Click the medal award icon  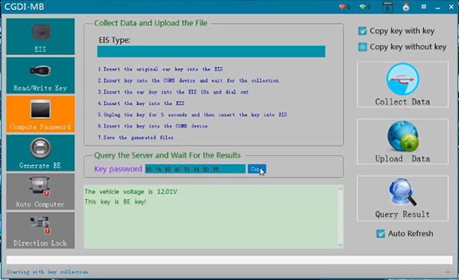405,7
